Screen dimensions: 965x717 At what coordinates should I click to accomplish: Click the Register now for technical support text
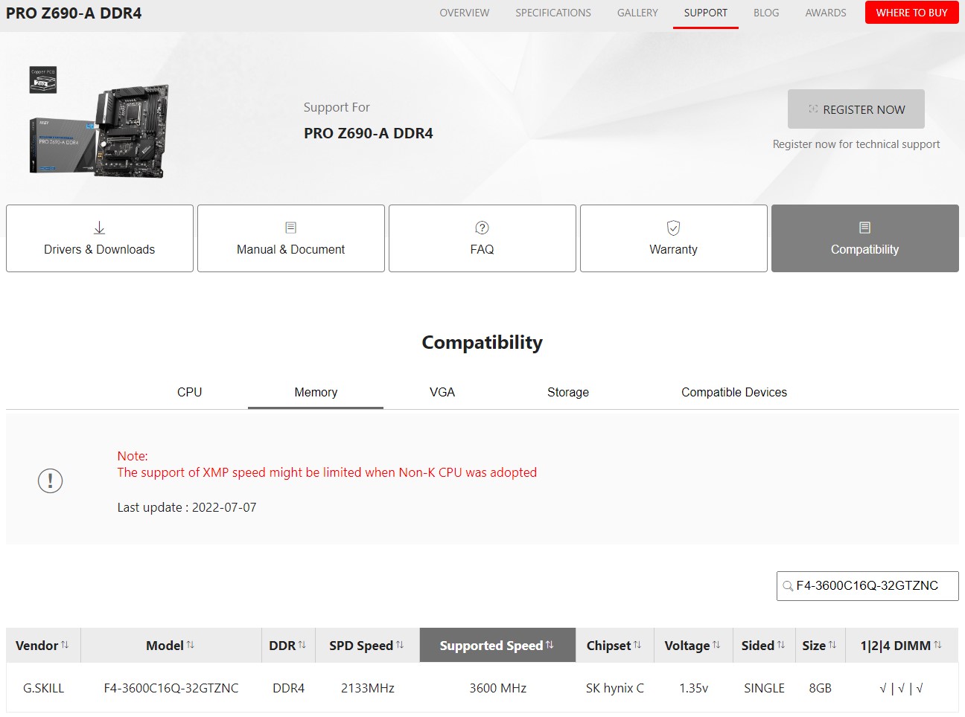click(x=856, y=144)
